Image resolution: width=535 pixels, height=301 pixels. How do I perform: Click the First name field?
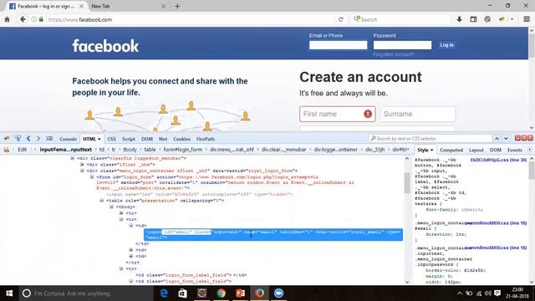click(338, 114)
